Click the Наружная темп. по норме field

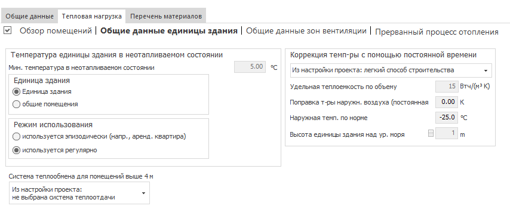pos(447,118)
